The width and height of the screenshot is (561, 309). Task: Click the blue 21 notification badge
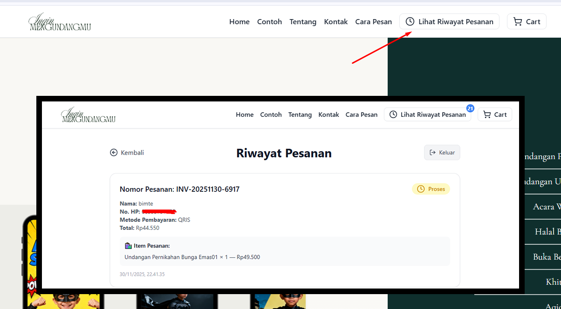tap(470, 108)
